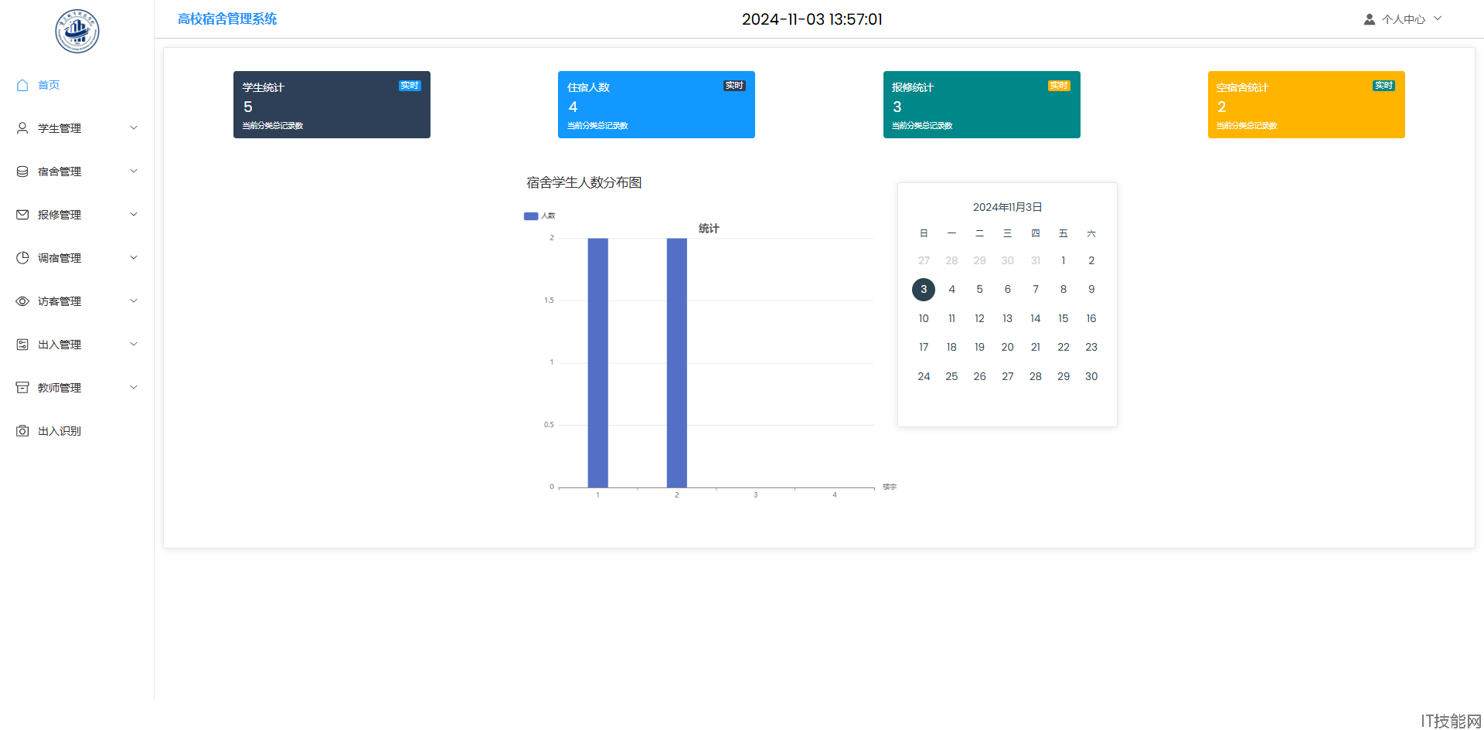Click the school logo emblem
The image size is (1484, 730).
[x=77, y=31]
